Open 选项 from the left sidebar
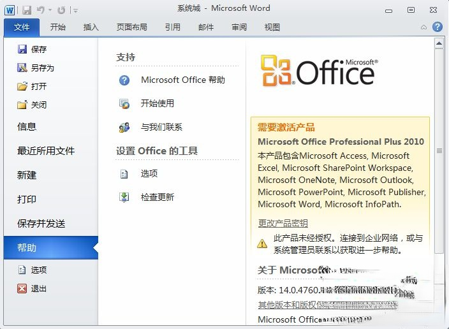Screen dimensions: 449x329 [38, 270]
